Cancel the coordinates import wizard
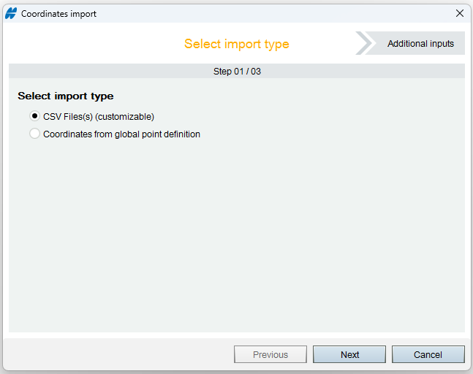 pyautogui.click(x=428, y=354)
